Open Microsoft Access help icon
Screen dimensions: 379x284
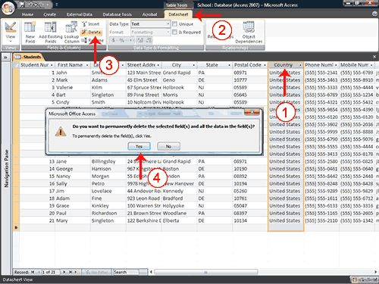pyautogui.click(x=374, y=14)
